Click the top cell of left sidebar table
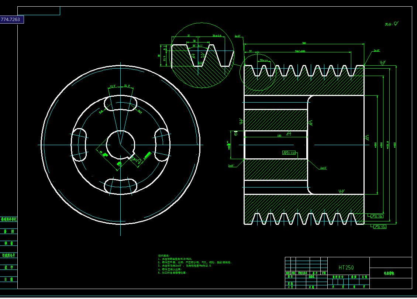 [x=9, y=220]
